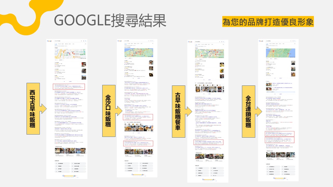Click map thumbnail in 全台連鎖飯糰 screenshot
The image size is (333, 187).
tap(280, 53)
